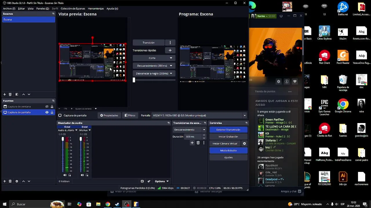Image resolution: width=371 pixels, height=208 pixels.
Task: Open advanced audio properties gears icon
Action: pyautogui.click(x=149, y=181)
